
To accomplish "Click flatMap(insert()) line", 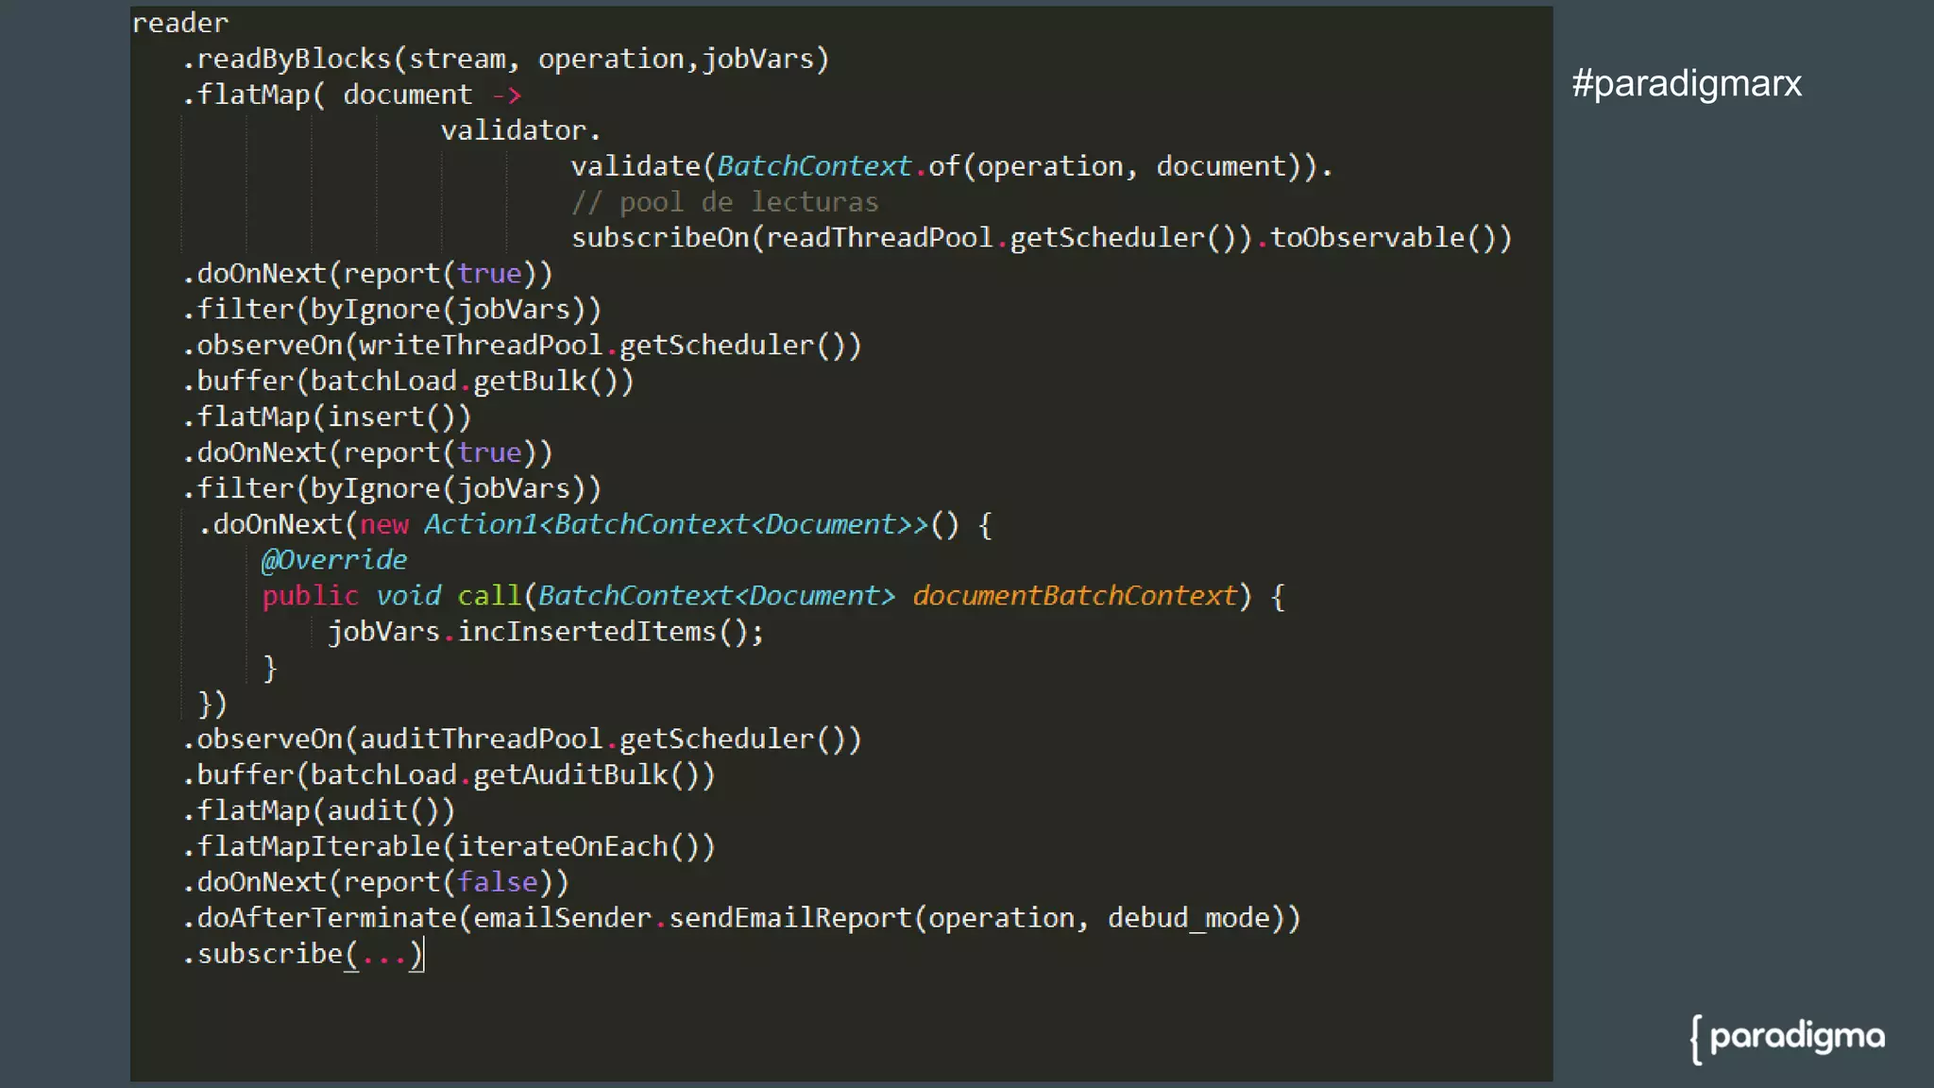I will [x=327, y=417].
